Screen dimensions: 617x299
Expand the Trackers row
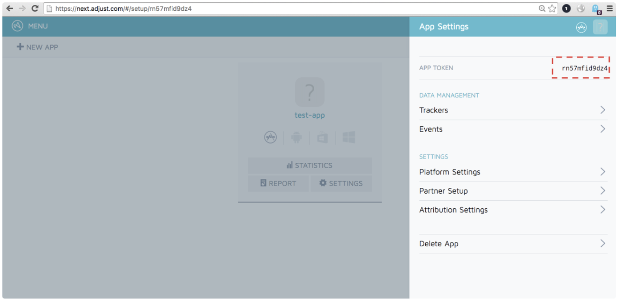pyautogui.click(x=513, y=110)
